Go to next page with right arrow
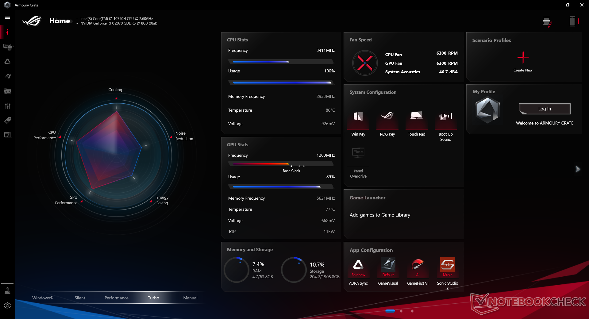The image size is (589, 319). (578, 169)
